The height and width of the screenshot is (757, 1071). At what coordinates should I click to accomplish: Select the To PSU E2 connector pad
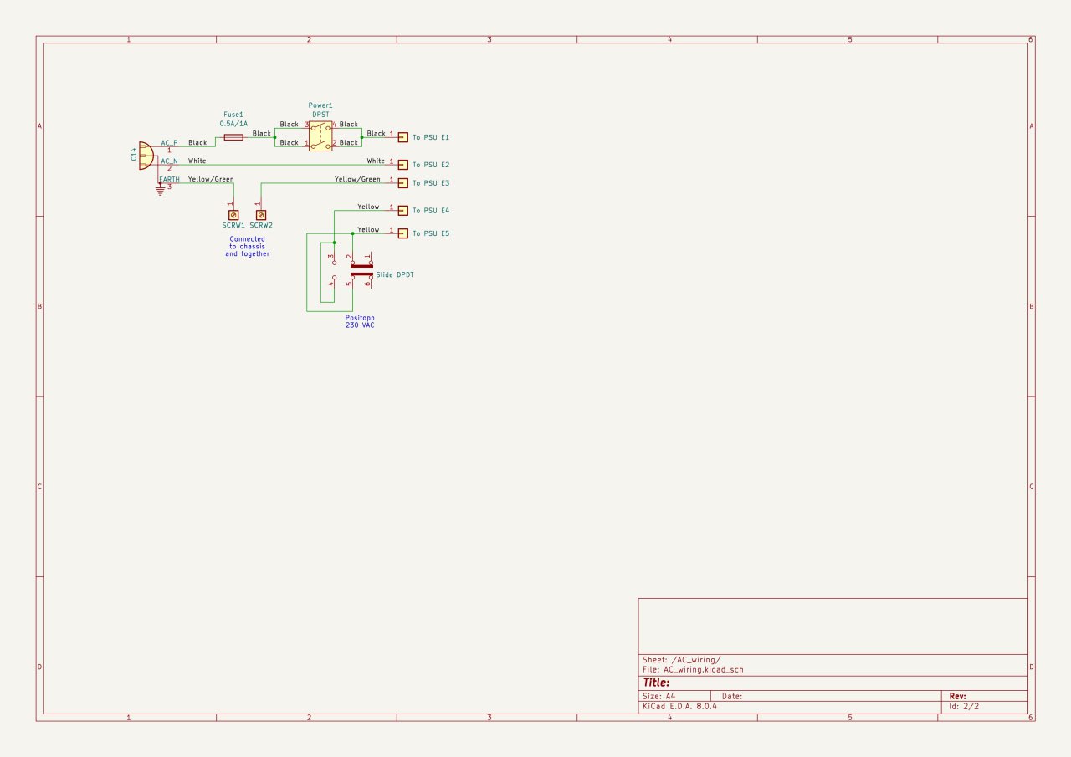pyautogui.click(x=403, y=165)
